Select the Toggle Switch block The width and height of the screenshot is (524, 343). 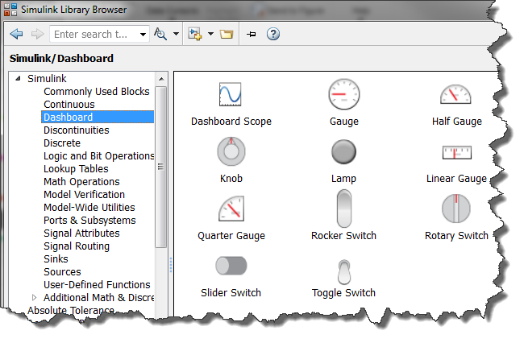[x=343, y=268]
